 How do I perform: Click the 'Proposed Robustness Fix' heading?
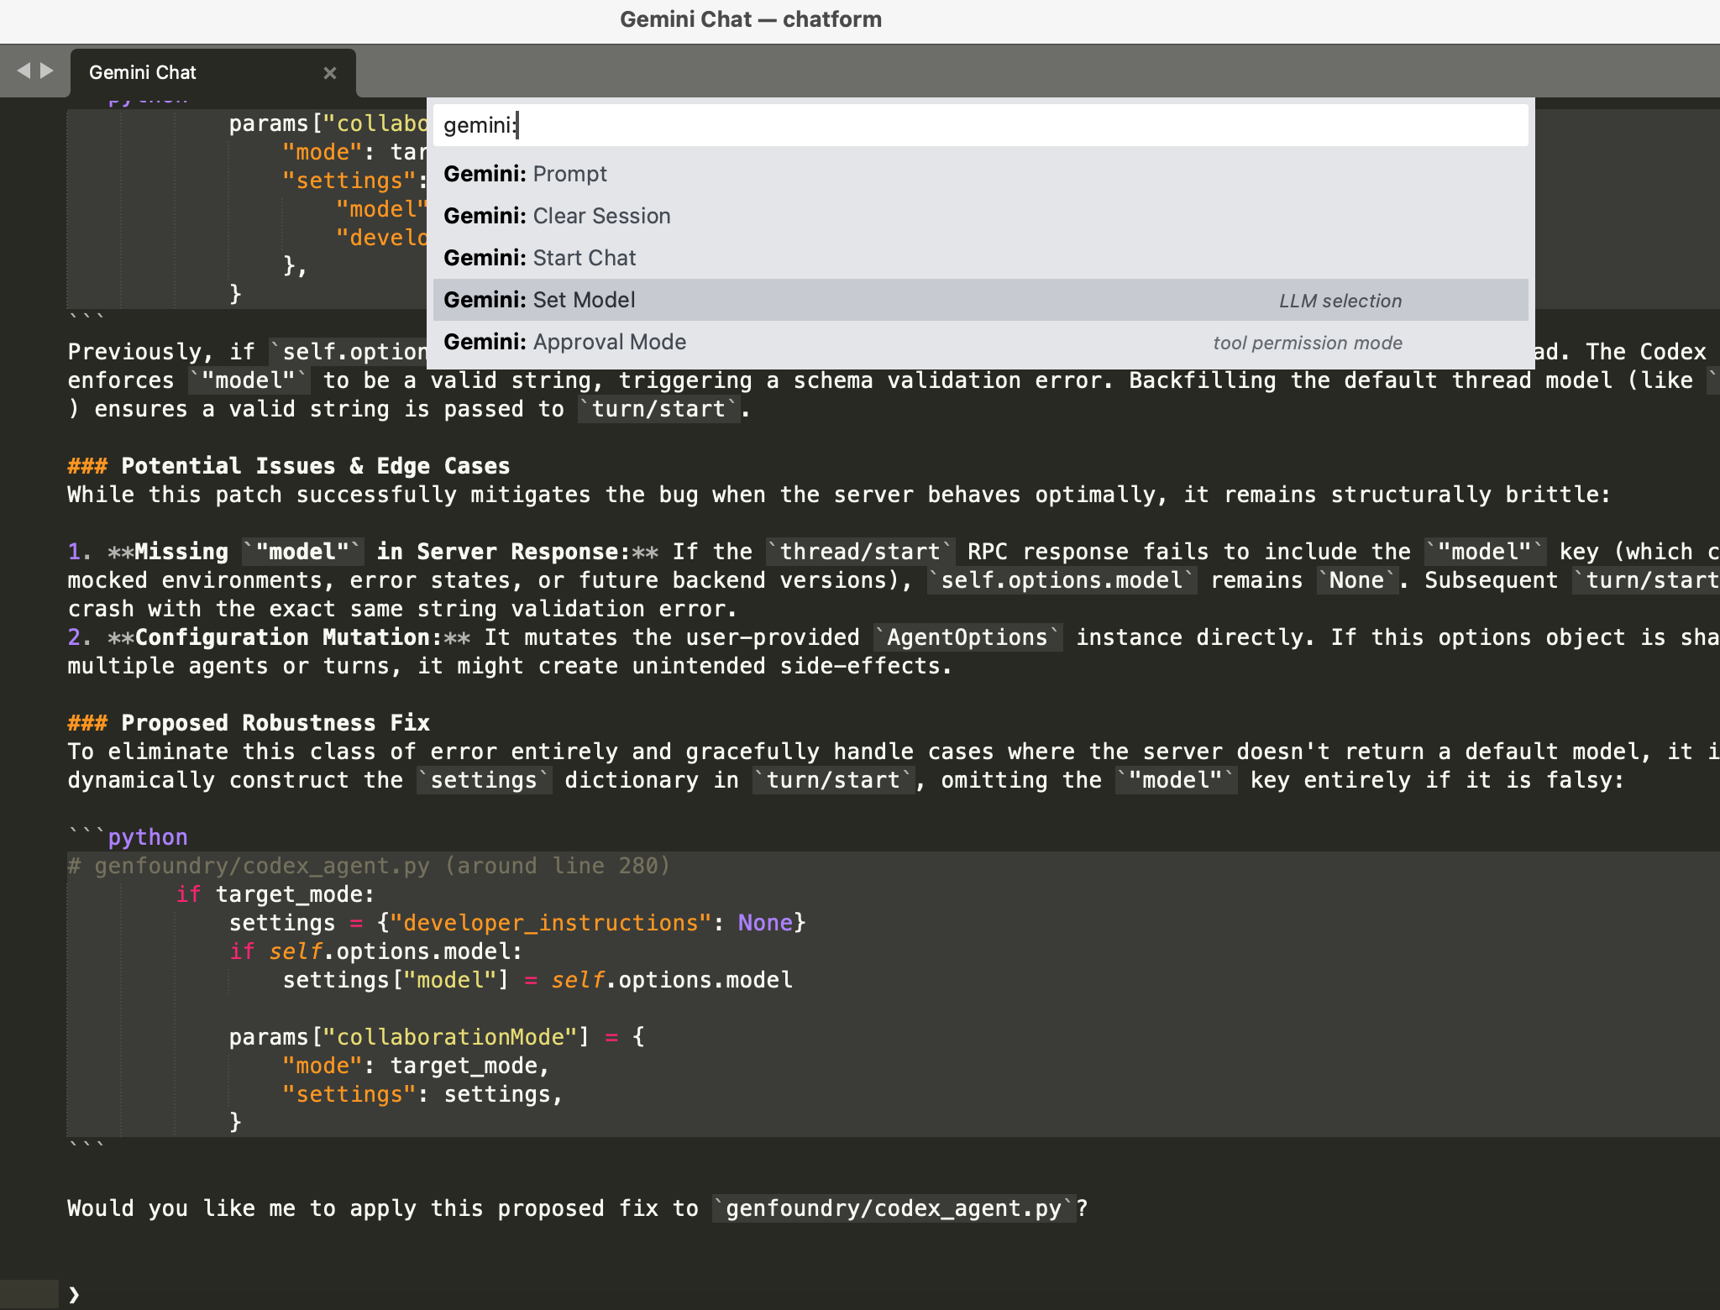249,723
